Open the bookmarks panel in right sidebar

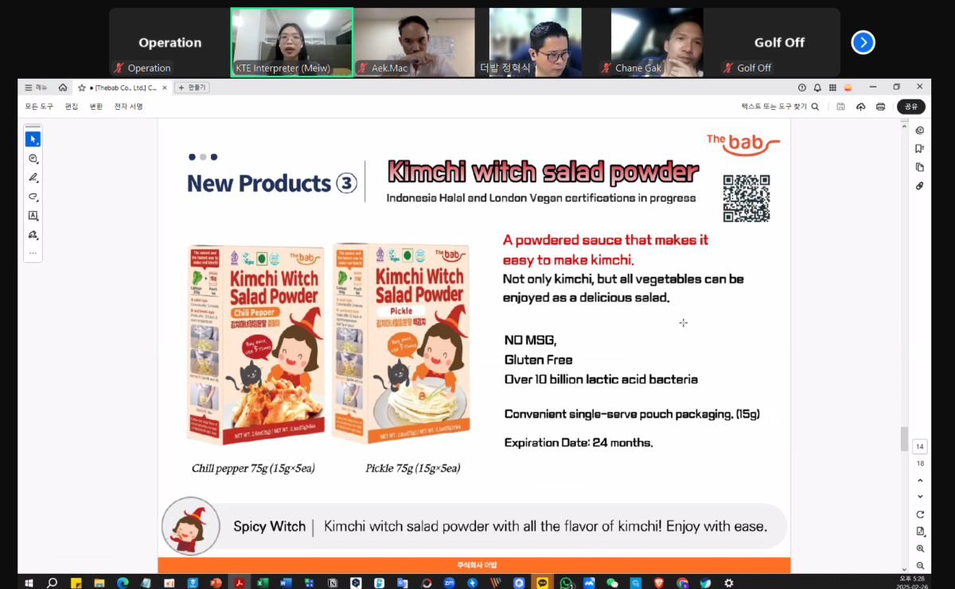coord(920,149)
